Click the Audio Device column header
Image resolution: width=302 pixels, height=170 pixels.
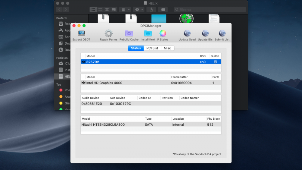[90, 98]
